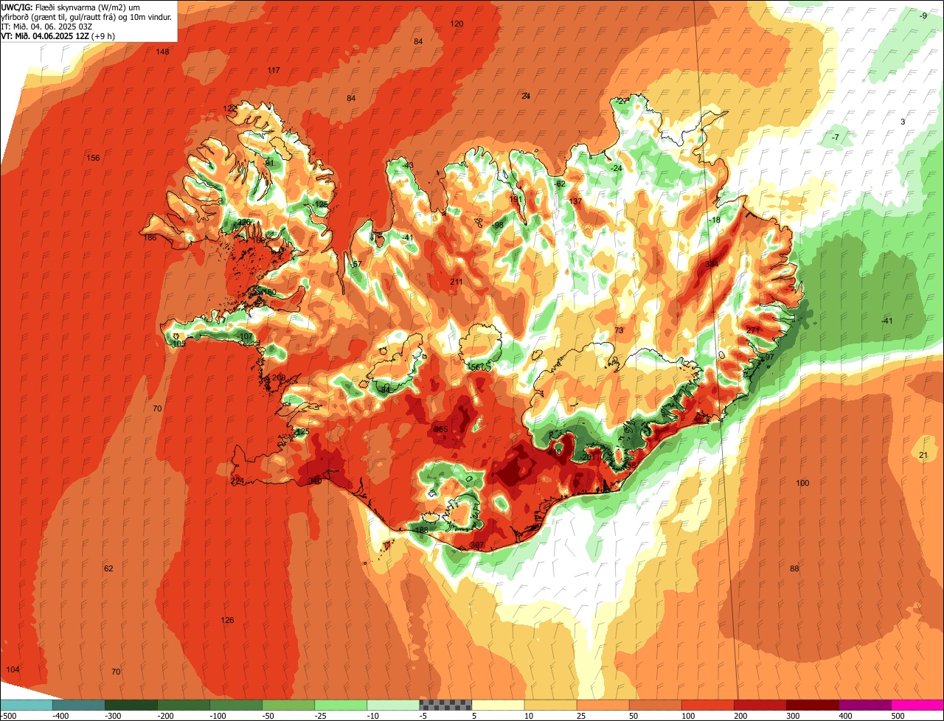
Task: Select the yellow-tan swatch between 10 and 25
Action: tap(551, 704)
